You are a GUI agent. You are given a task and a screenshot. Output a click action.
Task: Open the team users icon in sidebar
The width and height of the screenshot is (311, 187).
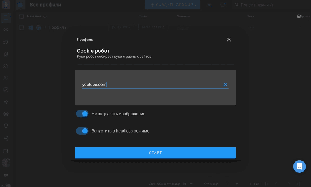(x=6, y=78)
